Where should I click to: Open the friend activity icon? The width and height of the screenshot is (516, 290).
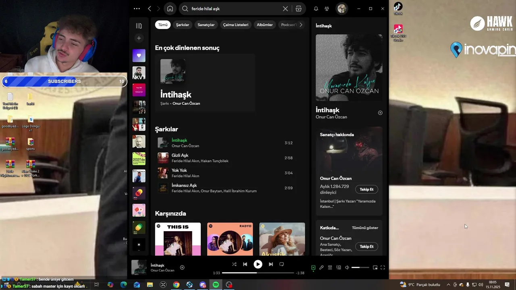coord(327,8)
